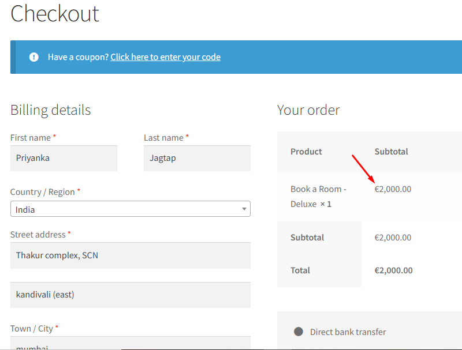Click the Town / City field

130,344
